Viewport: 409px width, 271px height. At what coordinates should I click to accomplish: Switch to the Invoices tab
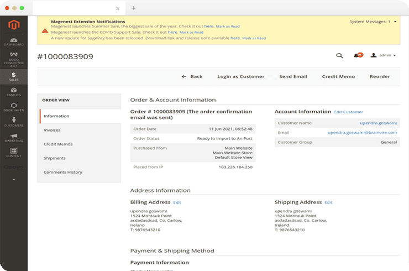(53, 130)
